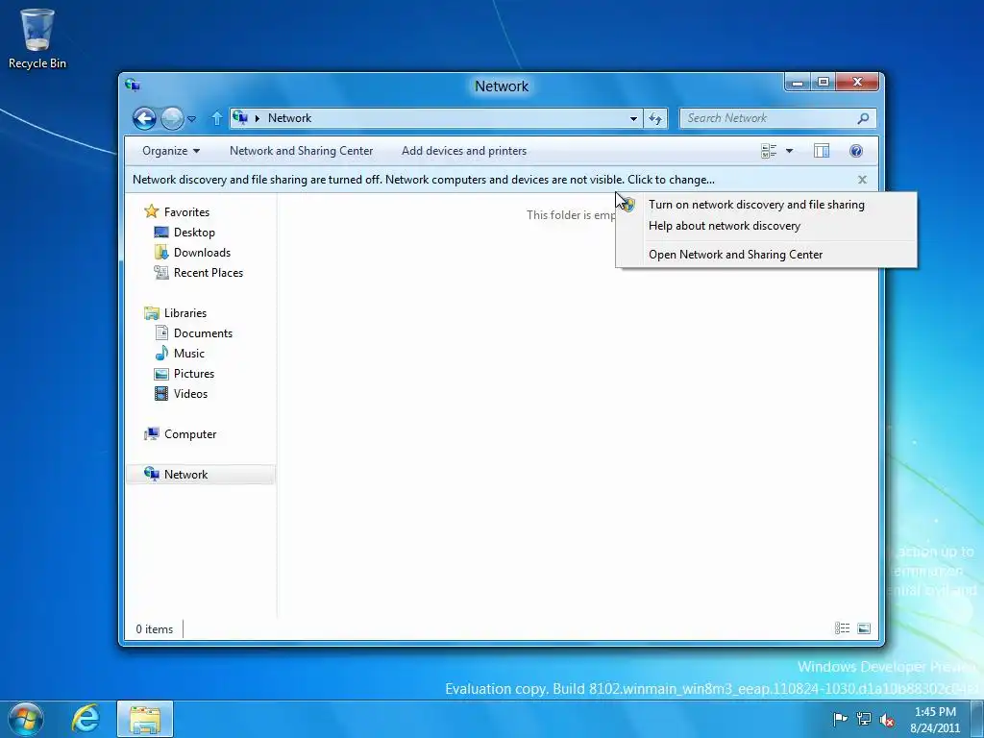This screenshot has width=984, height=738.
Task: Select Computer in the navigation pane
Action: tap(190, 434)
